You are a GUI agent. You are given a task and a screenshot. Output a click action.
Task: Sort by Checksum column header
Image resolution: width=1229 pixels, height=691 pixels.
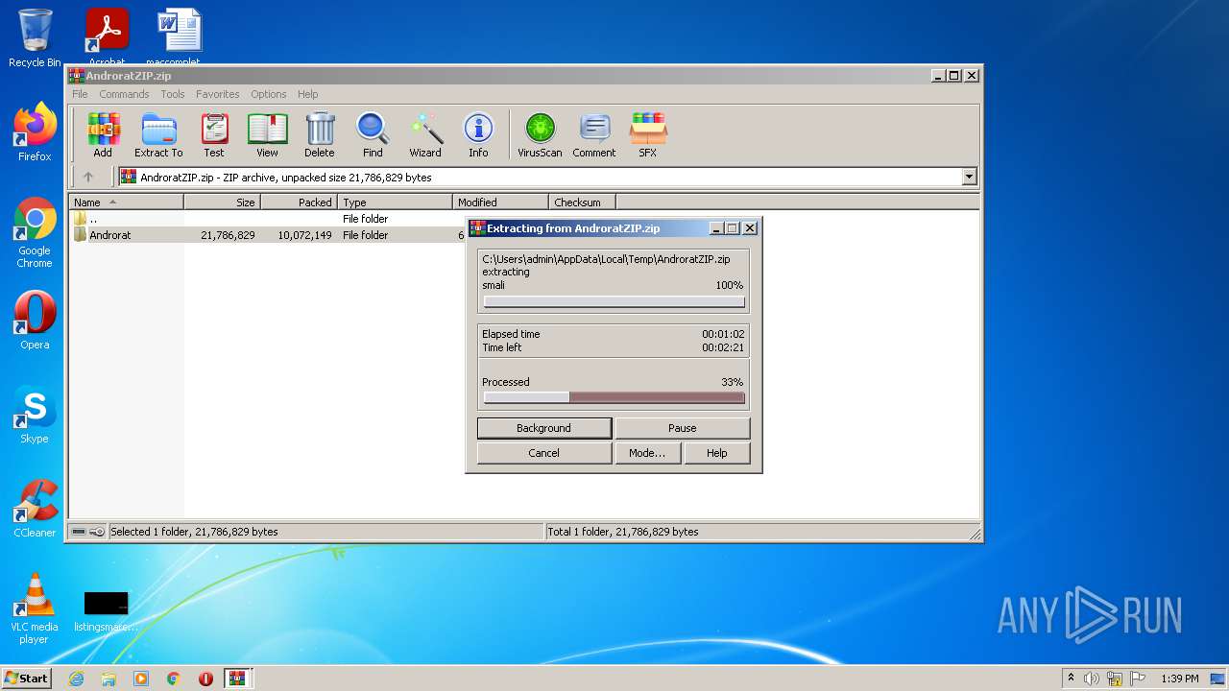pyautogui.click(x=582, y=203)
